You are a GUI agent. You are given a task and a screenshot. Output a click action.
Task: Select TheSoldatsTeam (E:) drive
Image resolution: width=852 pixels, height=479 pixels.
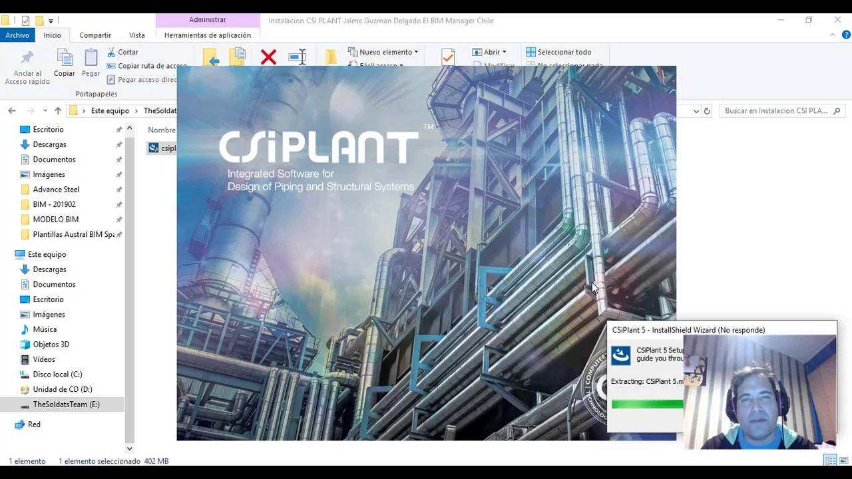[x=66, y=404]
